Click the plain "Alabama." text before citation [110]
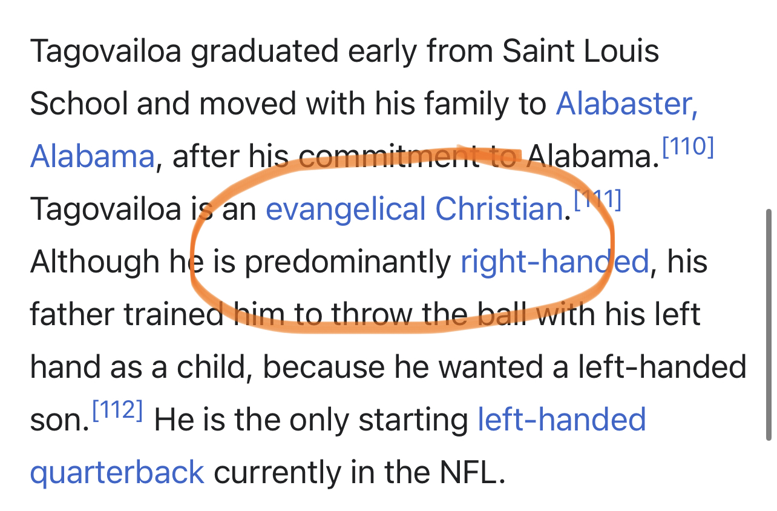This screenshot has width=777, height=511. [x=592, y=156]
